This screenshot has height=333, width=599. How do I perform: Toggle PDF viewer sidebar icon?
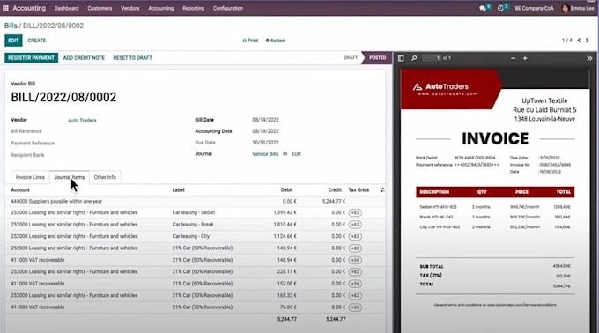click(401, 58)
